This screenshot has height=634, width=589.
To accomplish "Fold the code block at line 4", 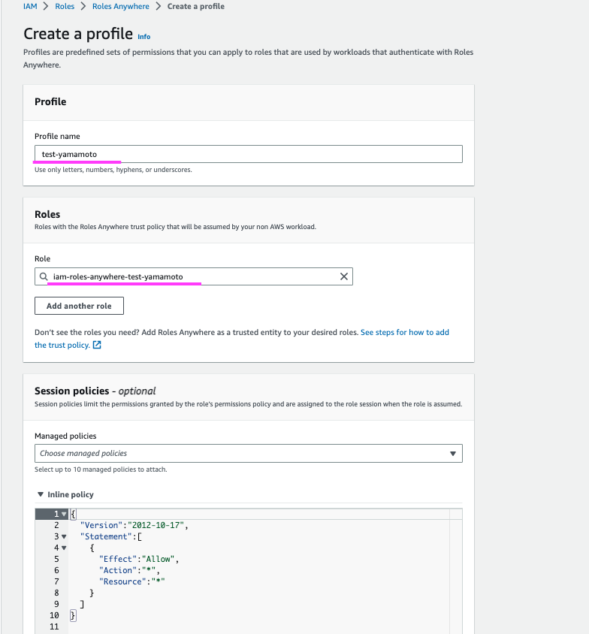I will pos(64,548).
